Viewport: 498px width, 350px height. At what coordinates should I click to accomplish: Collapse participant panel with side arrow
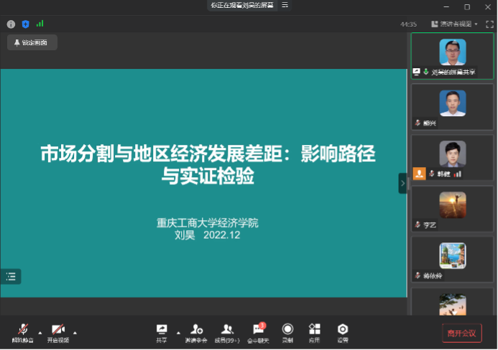click(402, 183)
